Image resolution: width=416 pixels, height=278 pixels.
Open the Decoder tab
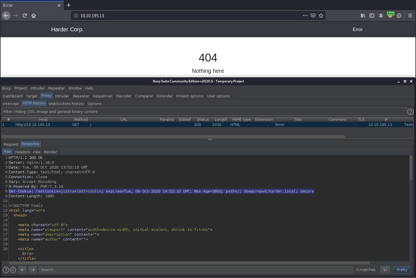coord(124,96)
